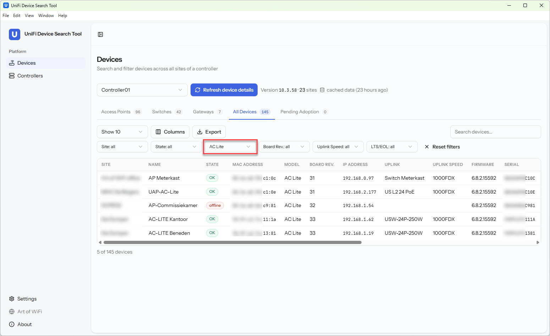Click the Columns button
Screen dimensions: 550x336
point(170,132)
